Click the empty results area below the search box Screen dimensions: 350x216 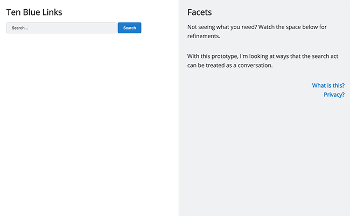89,124
